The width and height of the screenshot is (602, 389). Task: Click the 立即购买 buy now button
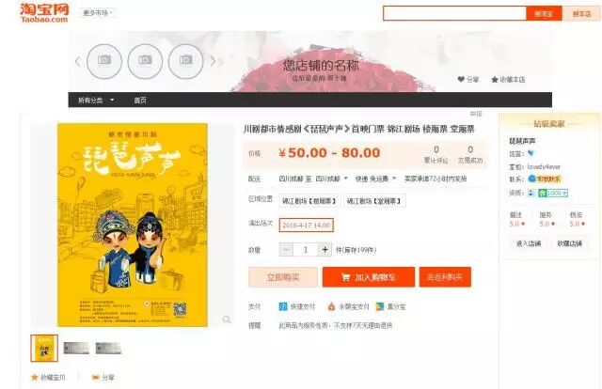283,277
